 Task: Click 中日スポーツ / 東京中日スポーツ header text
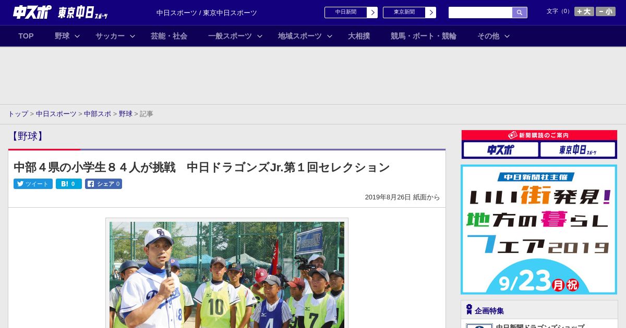coord(207,12)
